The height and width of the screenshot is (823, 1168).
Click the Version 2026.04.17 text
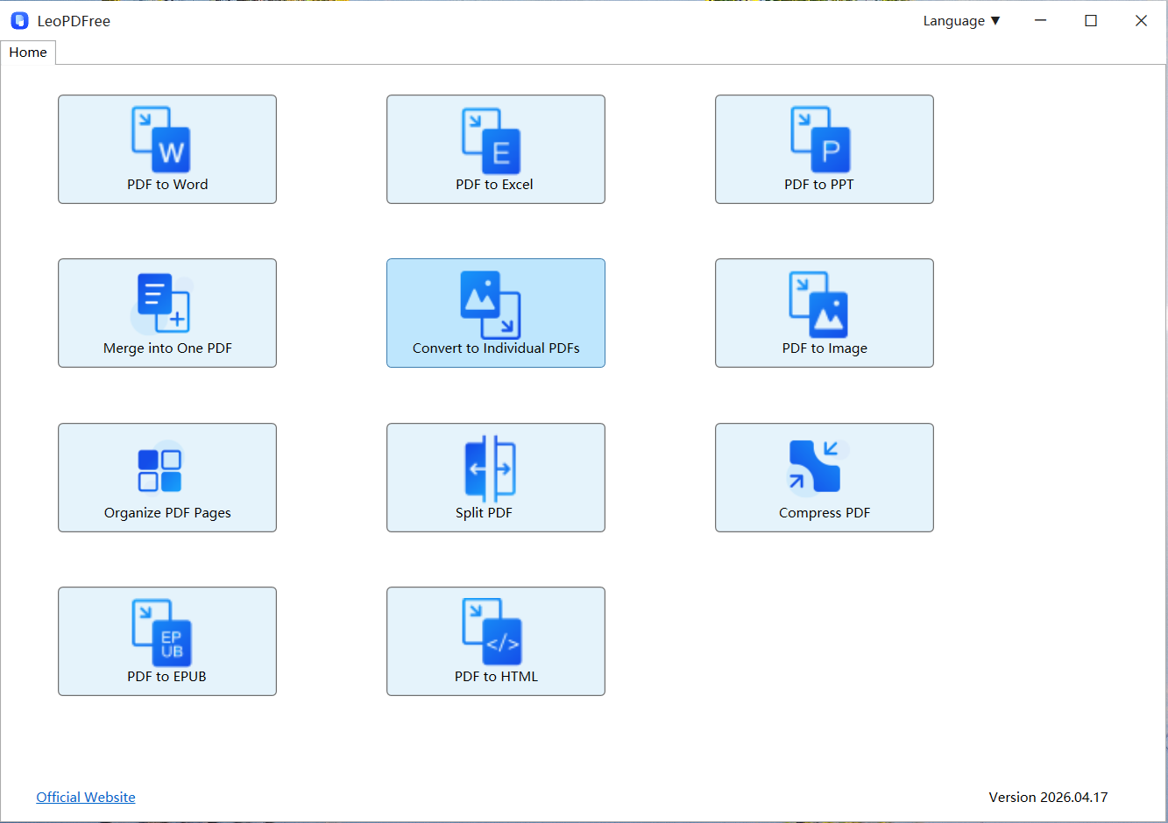pyautogui.click(x=1048, y=798)
